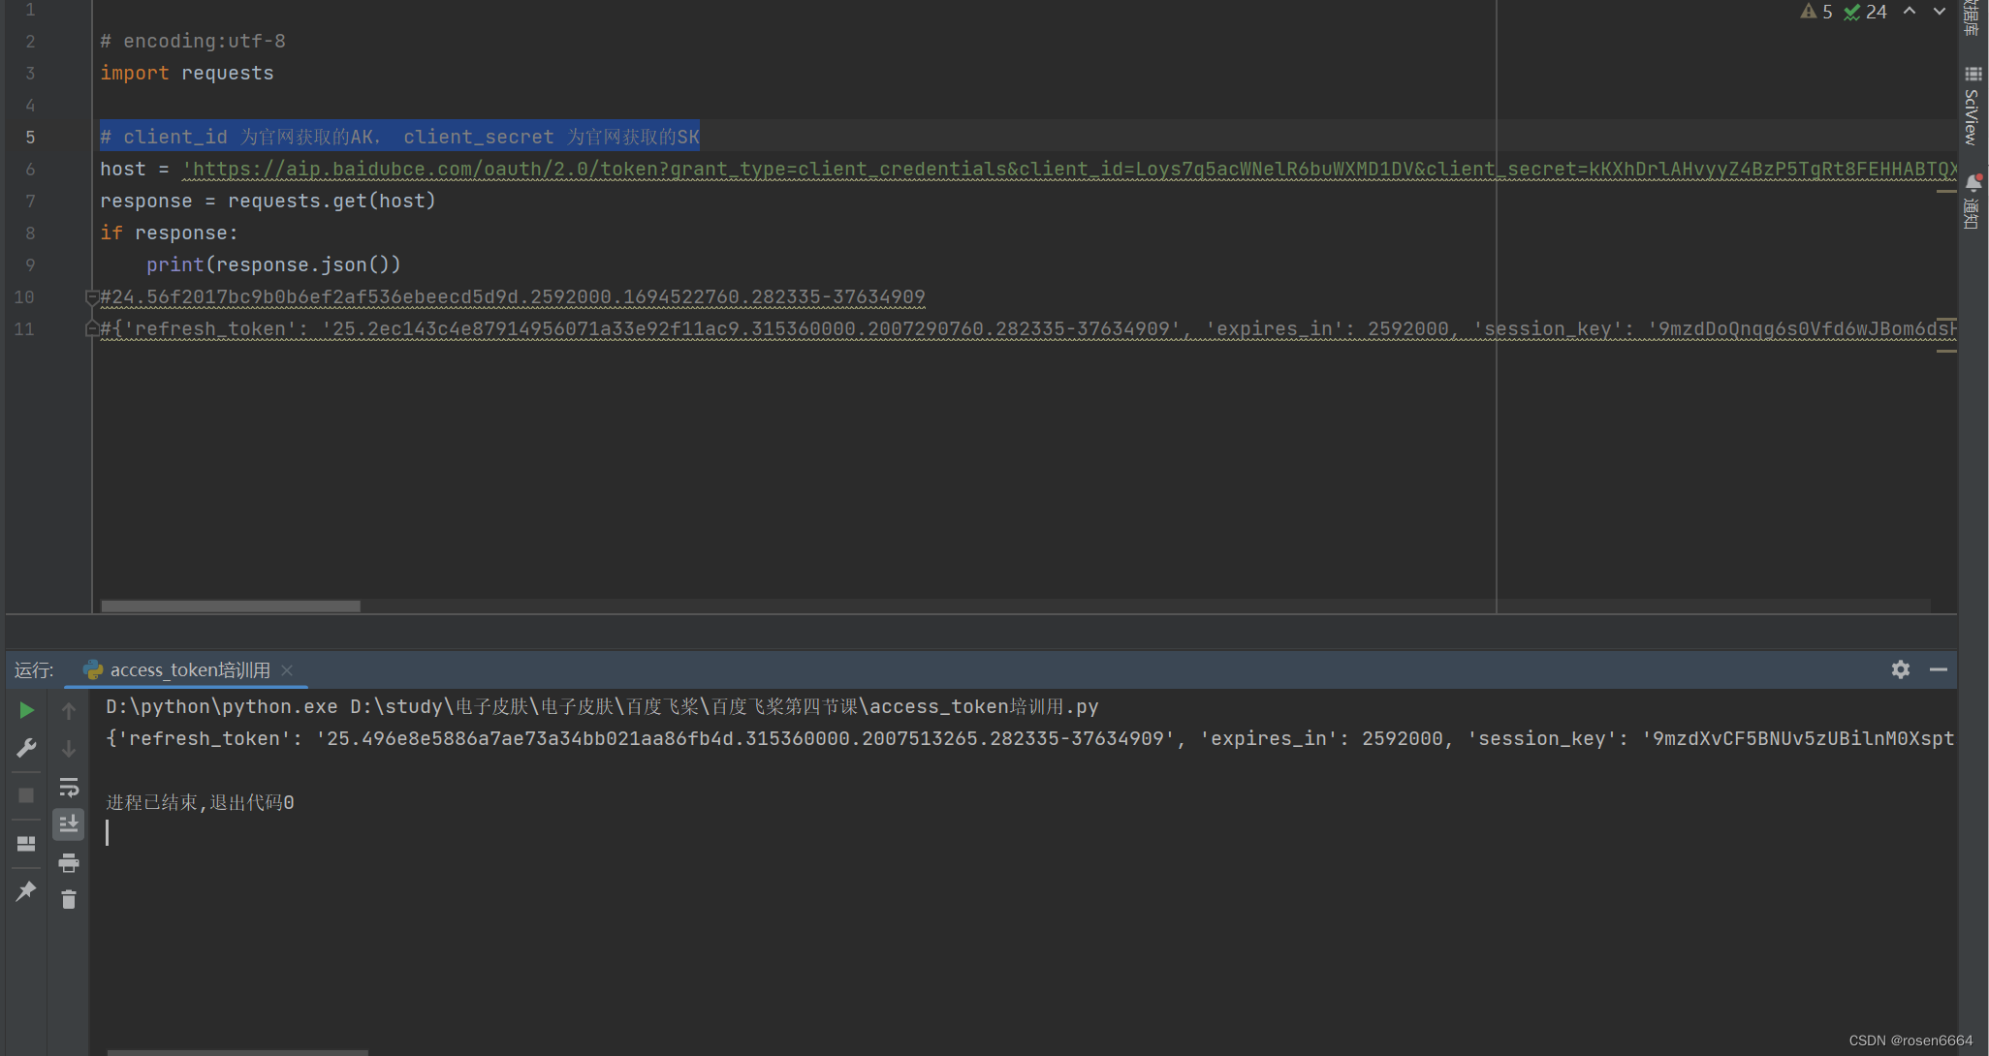Go to previous highlighted error arrow

pyautogui.click(x=1909, y=12)
